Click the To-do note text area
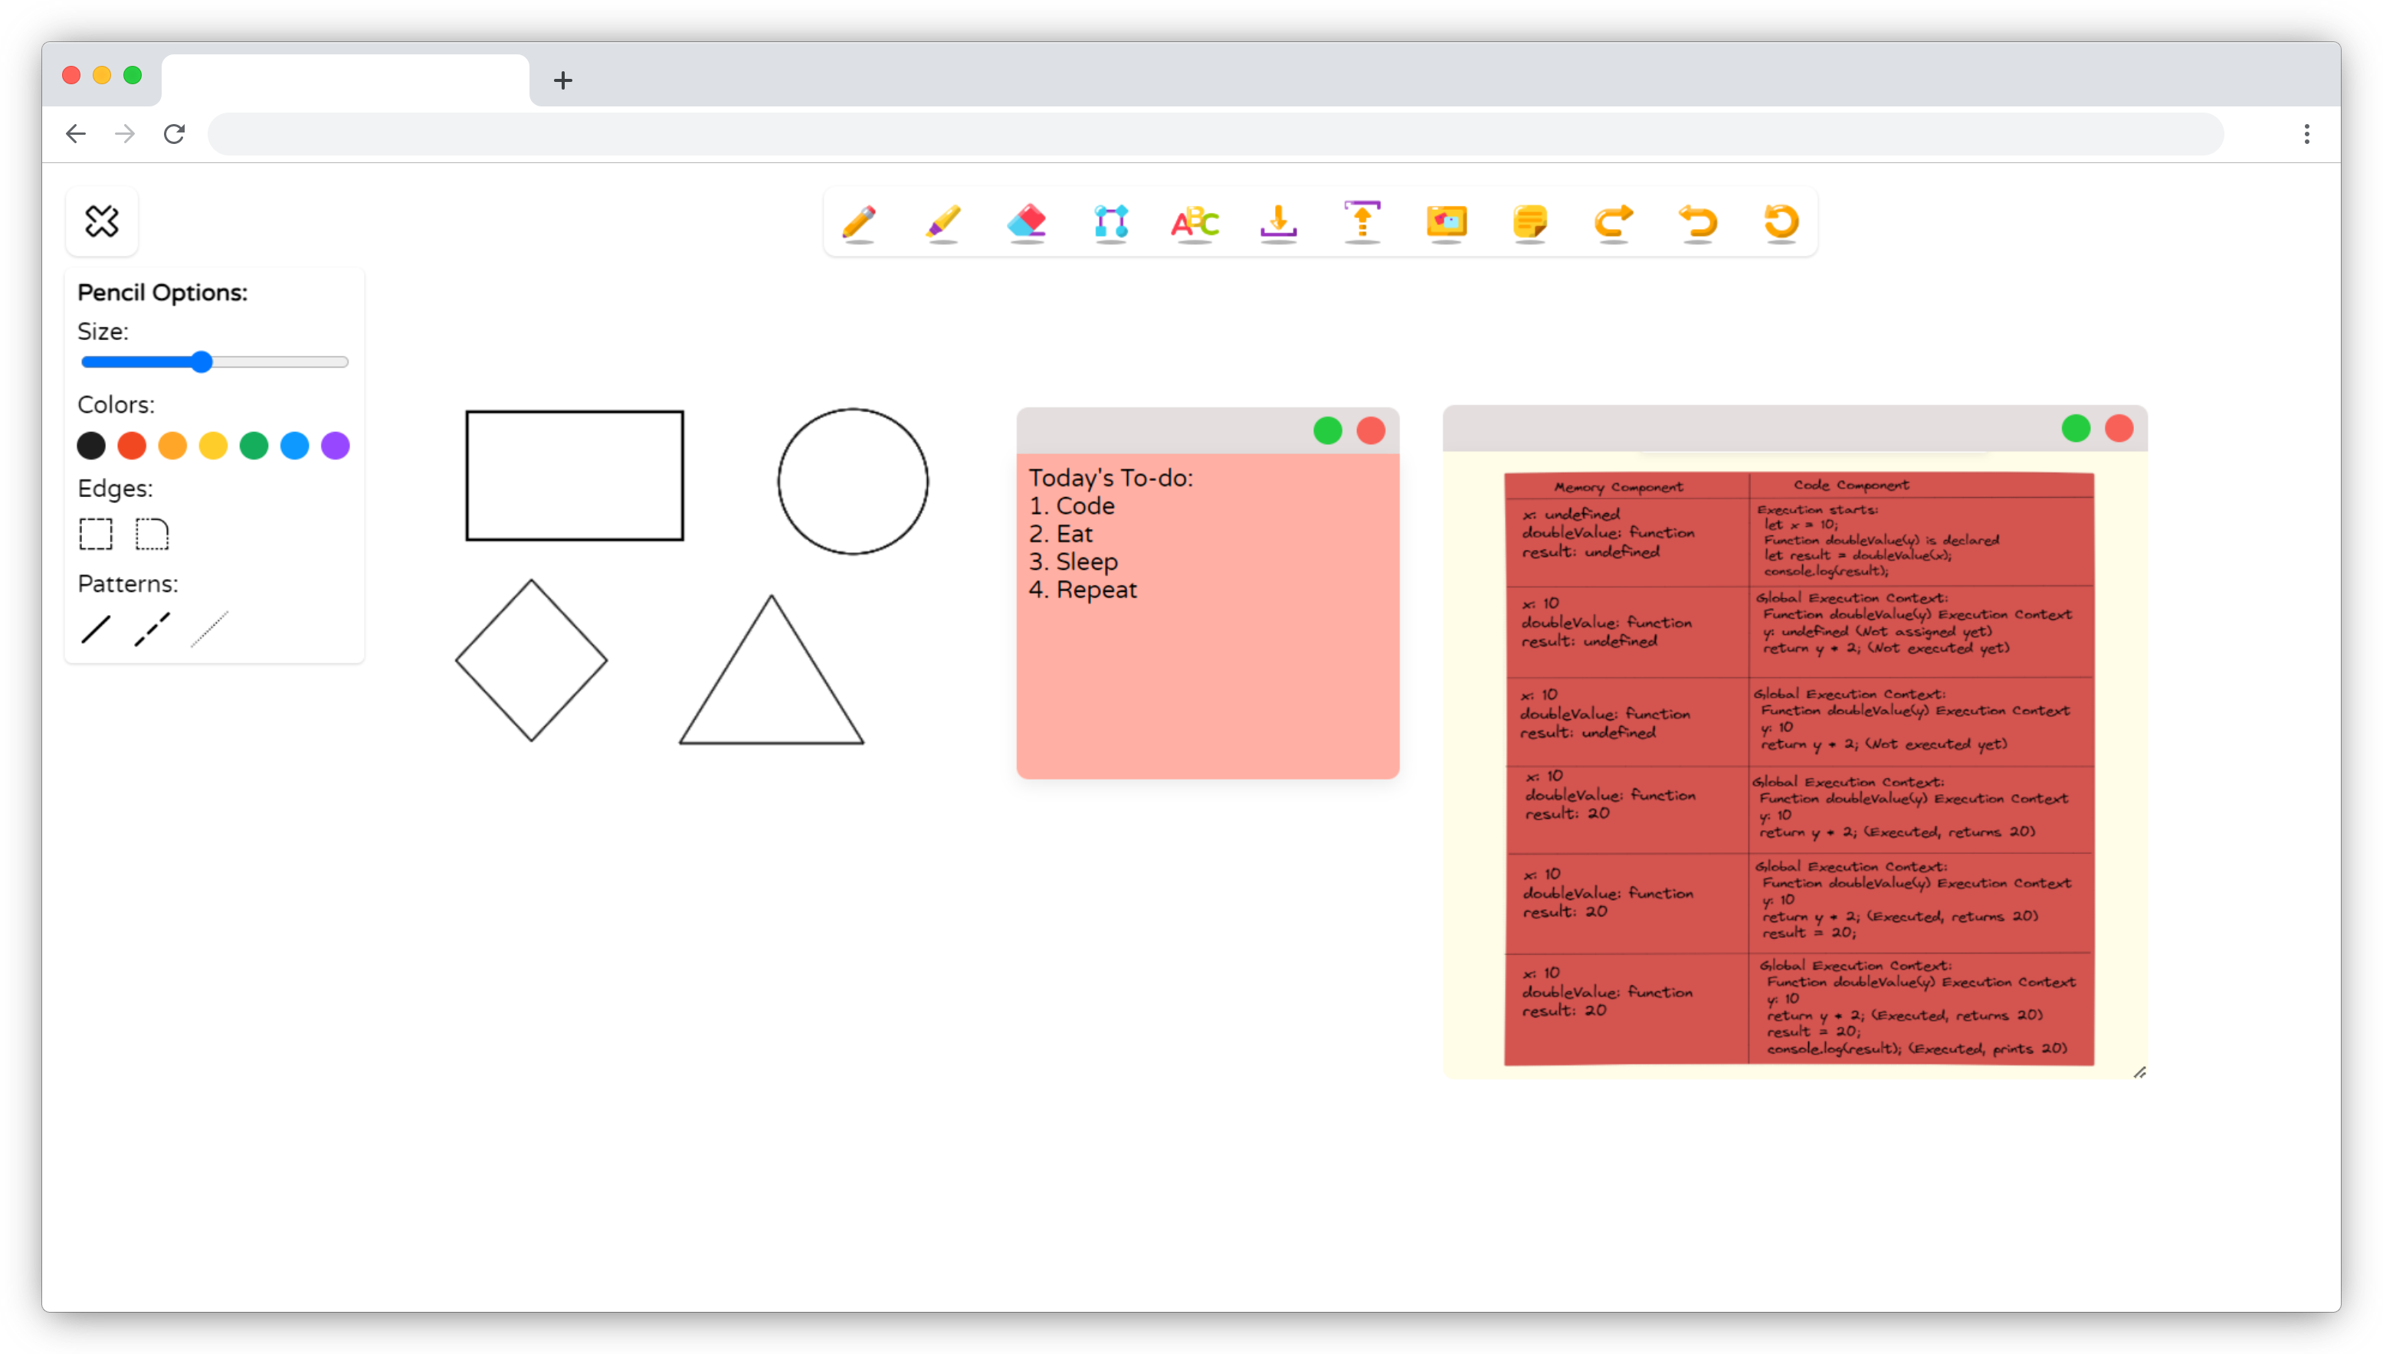This screenshot has height=1354, width=2383. point(1208,616)
